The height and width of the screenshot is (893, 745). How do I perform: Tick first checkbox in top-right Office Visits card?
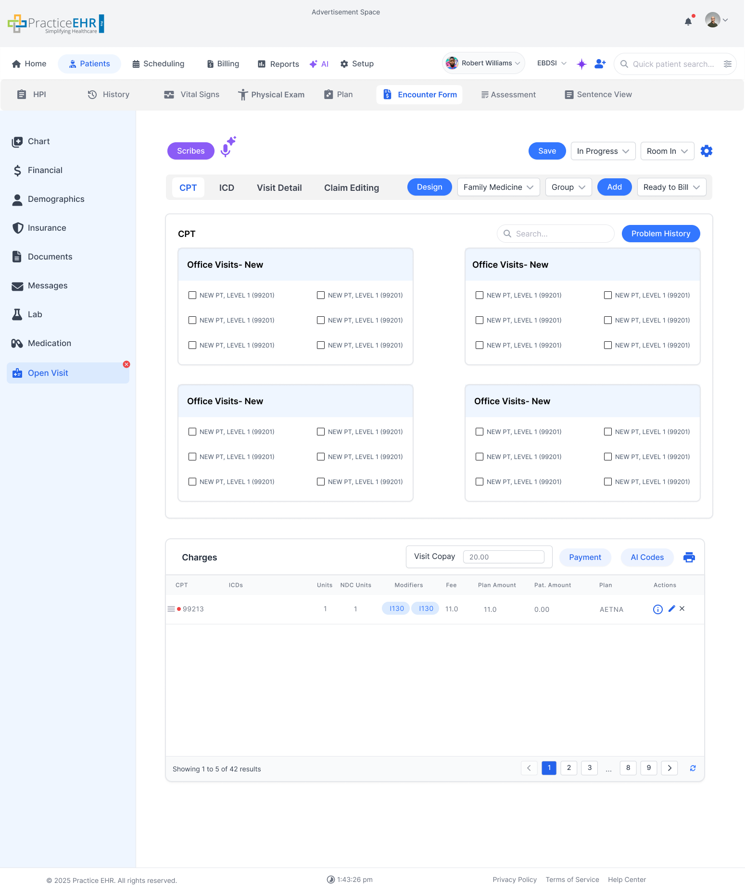click(480, 295)
